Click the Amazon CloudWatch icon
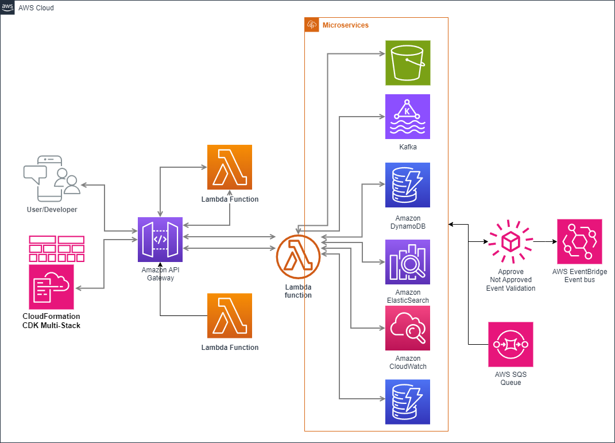The image size is (615, 443). click(408, 328)
